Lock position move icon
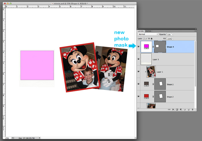This screenshot has height=141, width=202. point(149,39)
